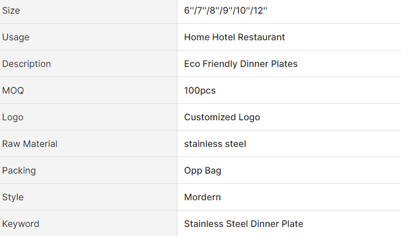Click the stainless steel value
401x236 pixels.
point(215,144)
